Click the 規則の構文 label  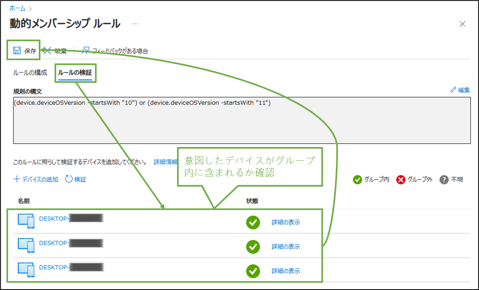pos(27,91)
